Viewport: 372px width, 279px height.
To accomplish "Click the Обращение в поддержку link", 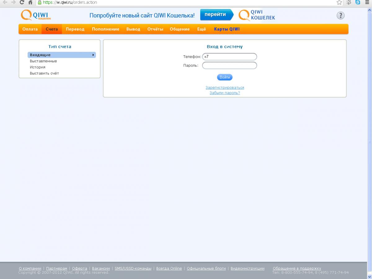I will click(297, 268).
